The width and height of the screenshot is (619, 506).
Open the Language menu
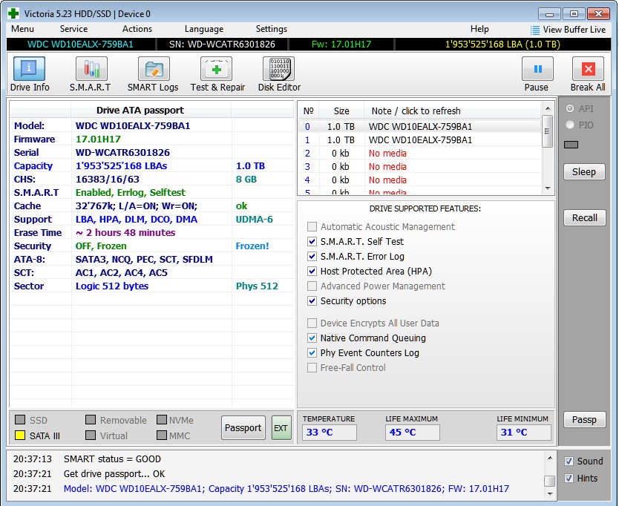pos(203,29)
